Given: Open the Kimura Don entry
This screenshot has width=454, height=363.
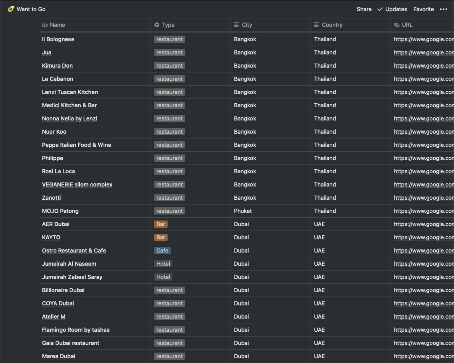Looking at the screenshot, I should click(57, 66).
